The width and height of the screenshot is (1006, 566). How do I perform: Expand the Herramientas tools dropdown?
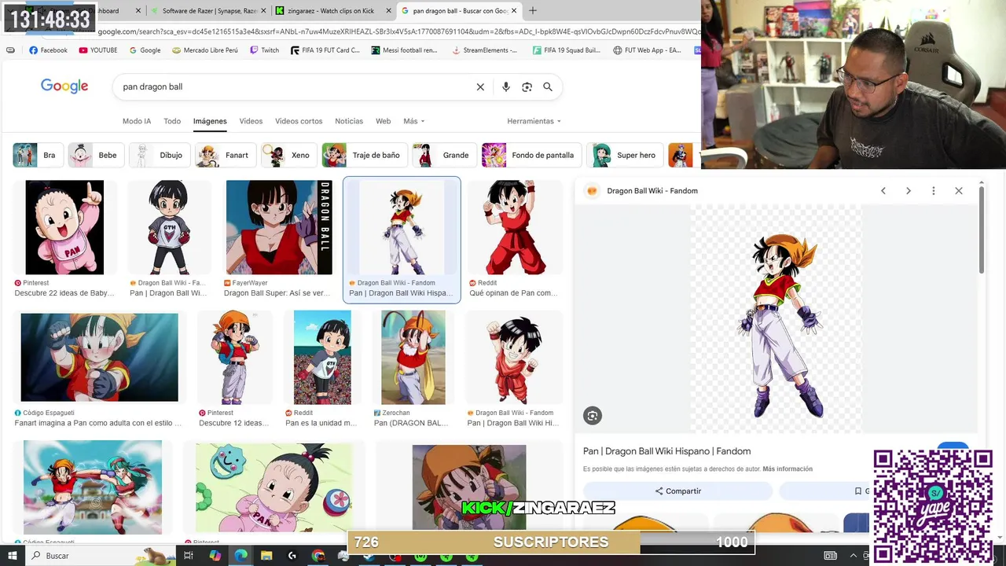[534, 121]
